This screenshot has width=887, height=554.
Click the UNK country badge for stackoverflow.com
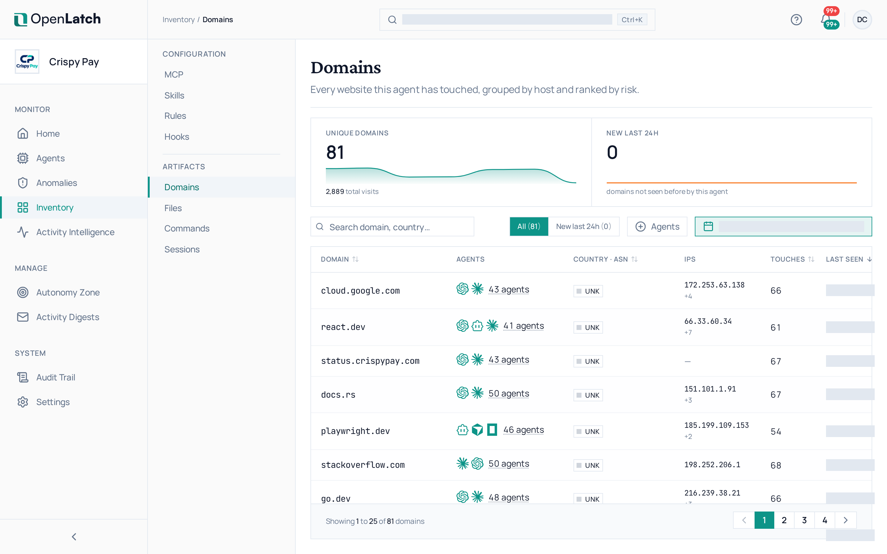click(588, 465)
